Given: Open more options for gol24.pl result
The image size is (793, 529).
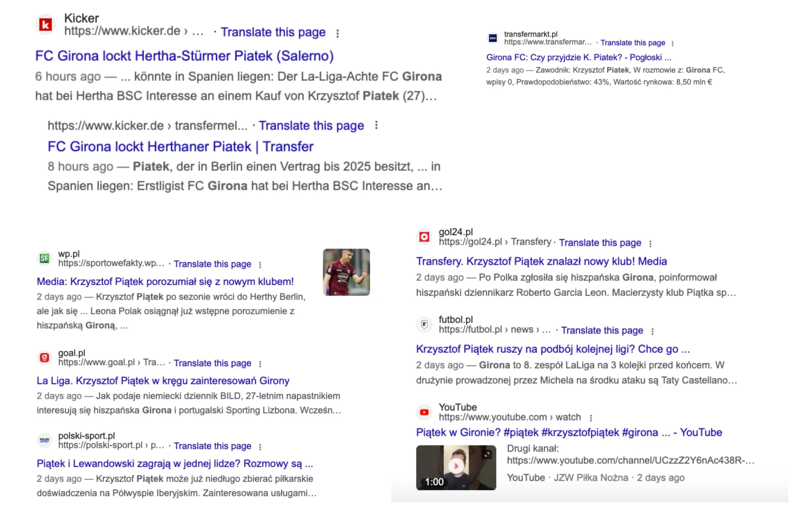Looking at the screenshot, I should (x=651, y=244).
